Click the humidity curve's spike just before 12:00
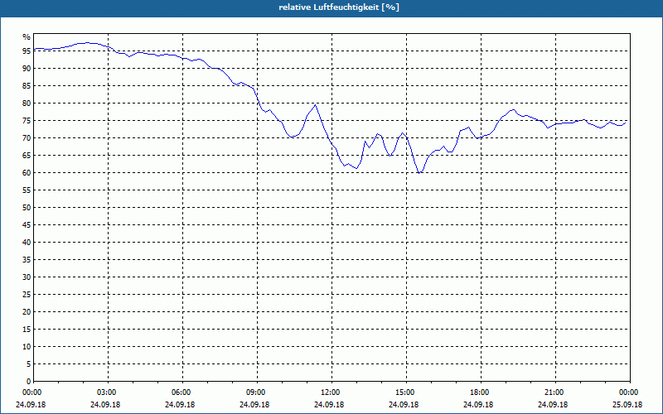 (316, 105)
